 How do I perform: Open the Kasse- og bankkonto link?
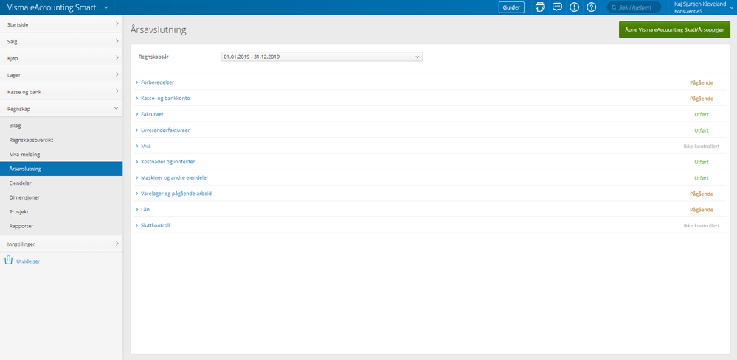pos(165,99)
